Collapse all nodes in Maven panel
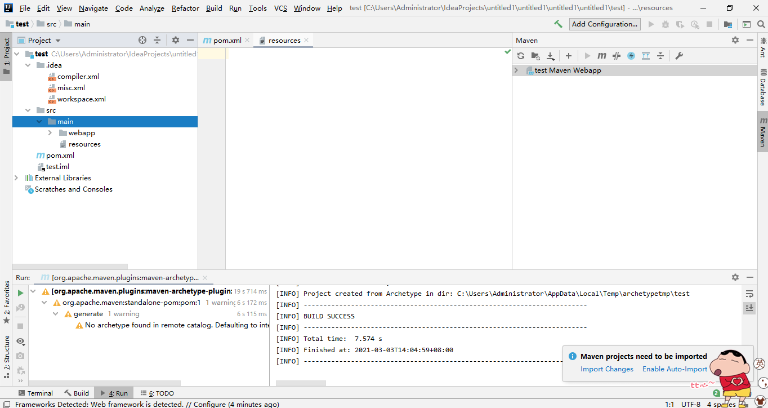The width and height of the screenshot is (768, 408). pyautogui.click(x=660, y=56)
